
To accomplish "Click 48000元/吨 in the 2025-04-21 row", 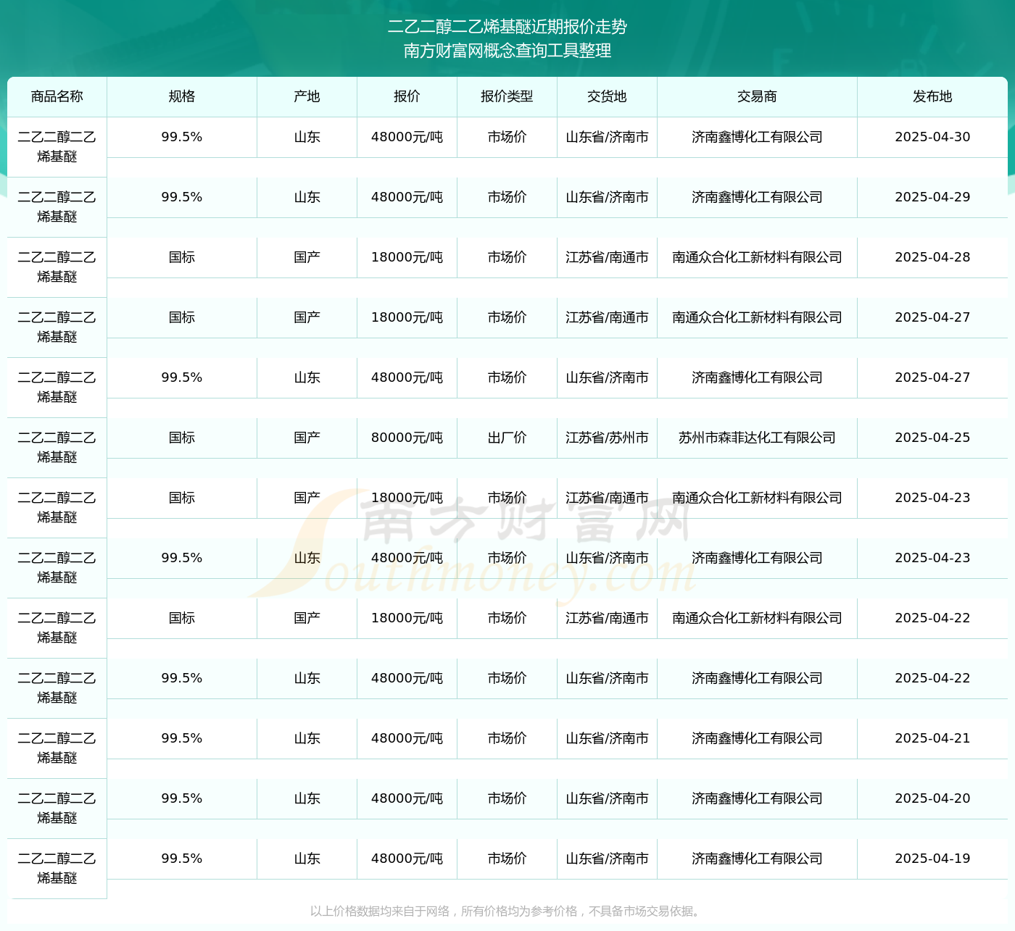I will 407,738.
